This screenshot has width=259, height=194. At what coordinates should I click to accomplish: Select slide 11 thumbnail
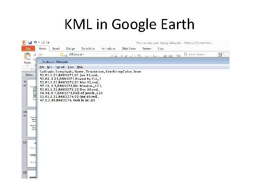click(x=32, y=153)
